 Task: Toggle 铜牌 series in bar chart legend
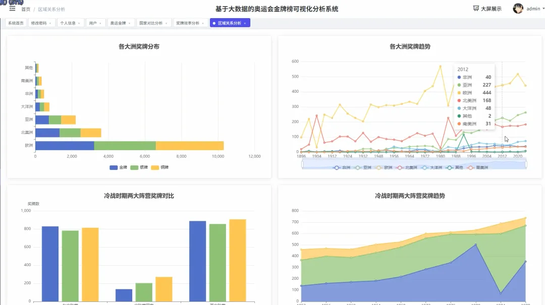[160, 167]
